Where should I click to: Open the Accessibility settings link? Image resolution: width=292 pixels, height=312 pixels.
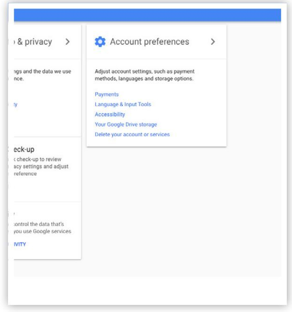(110, 115)
